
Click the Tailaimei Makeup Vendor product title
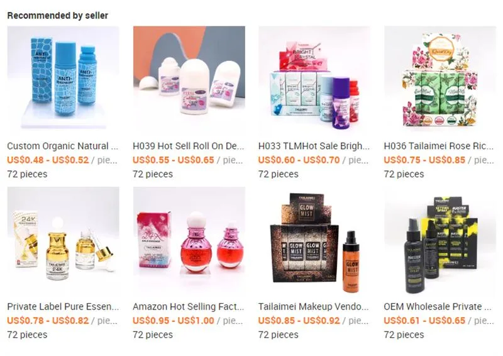[x=313, y=306]
